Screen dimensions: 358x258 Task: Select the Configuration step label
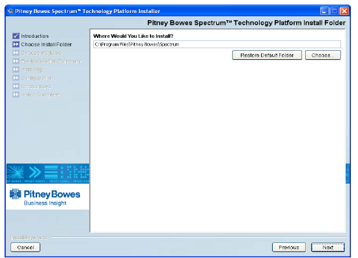tap(36, 78)
